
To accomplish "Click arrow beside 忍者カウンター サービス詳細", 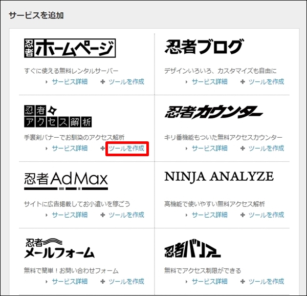I will [186, 149].
